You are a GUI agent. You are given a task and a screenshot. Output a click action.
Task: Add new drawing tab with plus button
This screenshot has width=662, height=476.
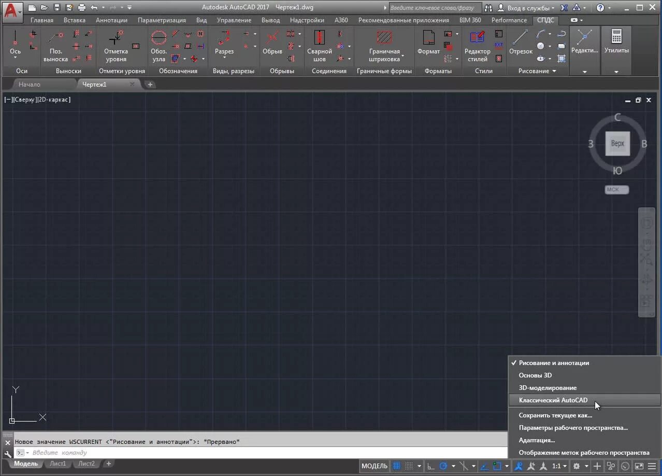(x=150, y=85)
